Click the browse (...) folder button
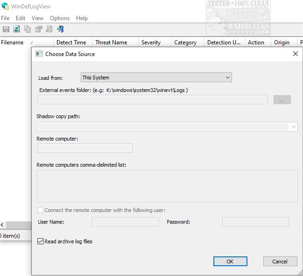 (282, 100)
